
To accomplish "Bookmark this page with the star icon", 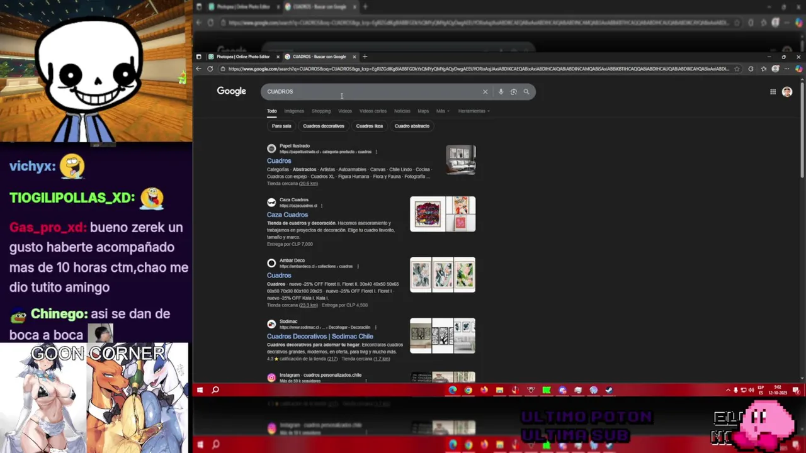I will pyautogui.click(x=737, y=69).
